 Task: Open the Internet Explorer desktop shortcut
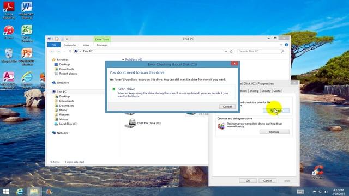coord(27,80)
